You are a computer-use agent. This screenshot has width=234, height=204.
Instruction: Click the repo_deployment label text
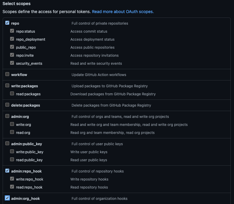coord(31,39)
